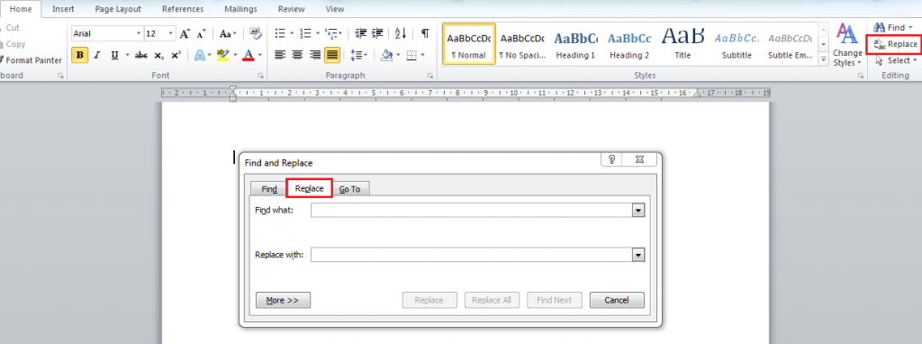Apply Shading paint bucket

(x=386, y=55)
